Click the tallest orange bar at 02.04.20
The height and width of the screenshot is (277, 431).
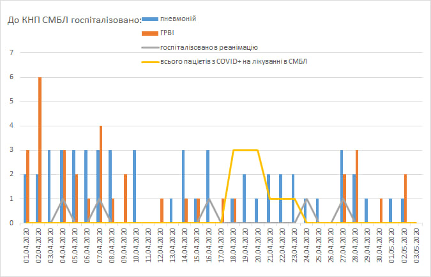[x=40, y=150]
